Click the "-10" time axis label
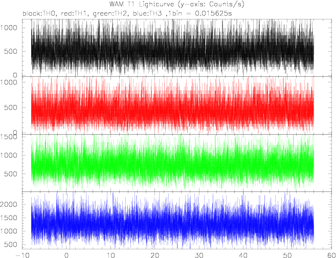 [x=22, y=255]
